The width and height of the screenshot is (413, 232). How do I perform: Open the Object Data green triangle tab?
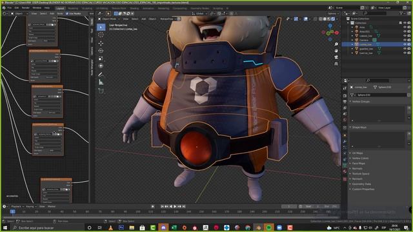tap(345, 165)
